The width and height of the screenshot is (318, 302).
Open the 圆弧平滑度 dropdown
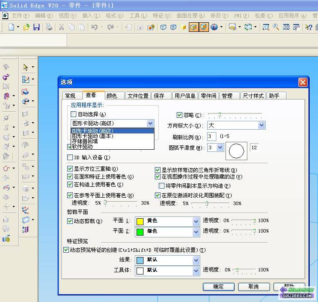click(x=220, y=148)
